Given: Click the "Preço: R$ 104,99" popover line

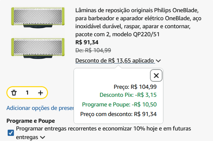Looking at the screenshot, I should click(x=135, y=87).
